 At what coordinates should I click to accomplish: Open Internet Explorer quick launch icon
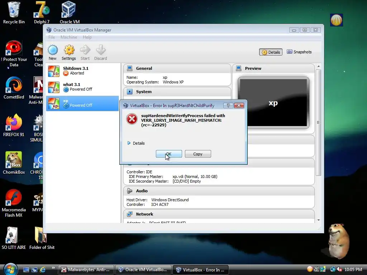tap(43, 270)
